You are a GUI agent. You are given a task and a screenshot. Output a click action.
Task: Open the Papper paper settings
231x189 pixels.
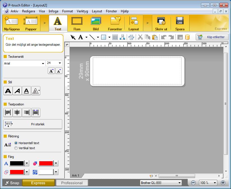(x=31, y=23)
